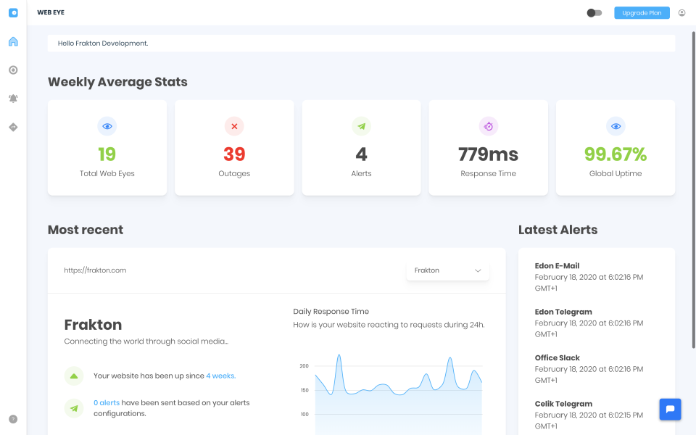The height and width of the screenshot is (435, 696).
Task: Open the 4 weeks uptime link
Action: coord(220,376)
